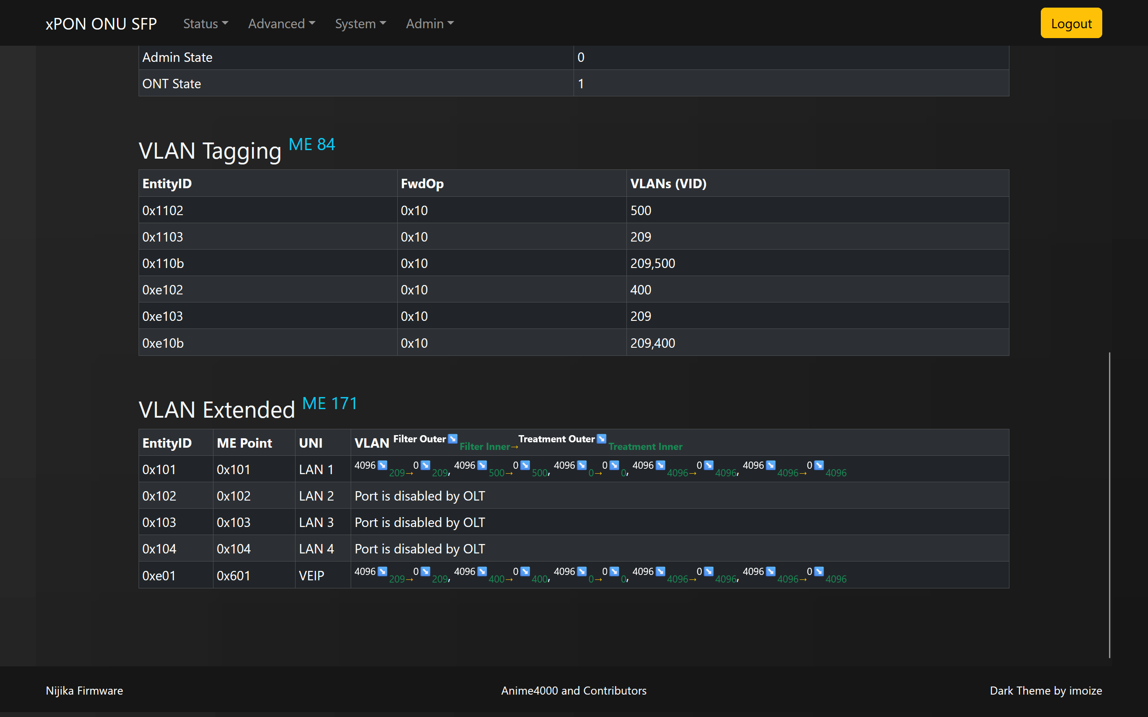Screen dimensions: 1148x717
Task: Expand the Admin navigation menu
Action: click(430, 23)
